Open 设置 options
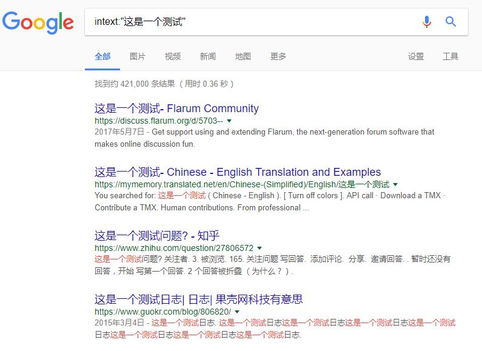 [415, 56]
